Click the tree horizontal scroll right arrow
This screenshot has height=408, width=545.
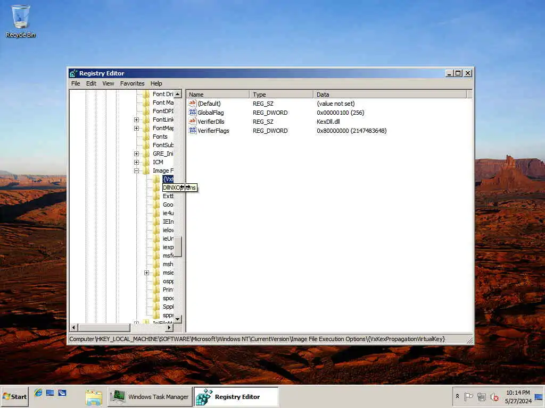pos(169,327)
